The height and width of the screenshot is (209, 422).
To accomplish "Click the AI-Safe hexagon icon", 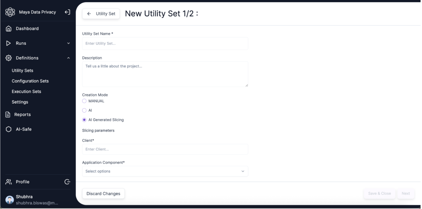I will point(9,129).
